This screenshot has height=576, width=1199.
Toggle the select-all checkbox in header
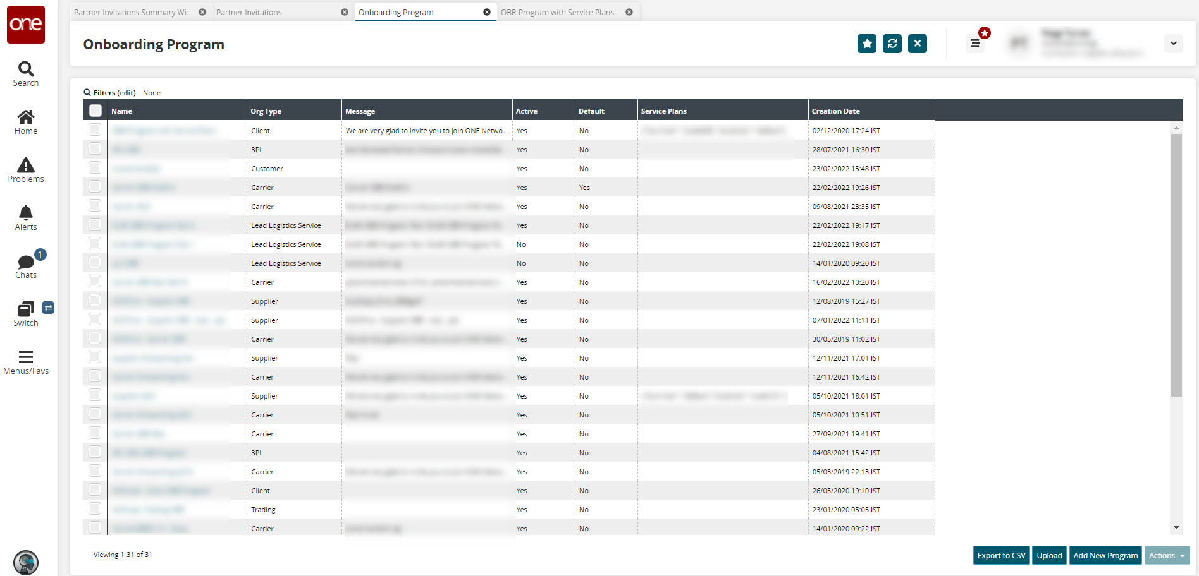[95, 111]
